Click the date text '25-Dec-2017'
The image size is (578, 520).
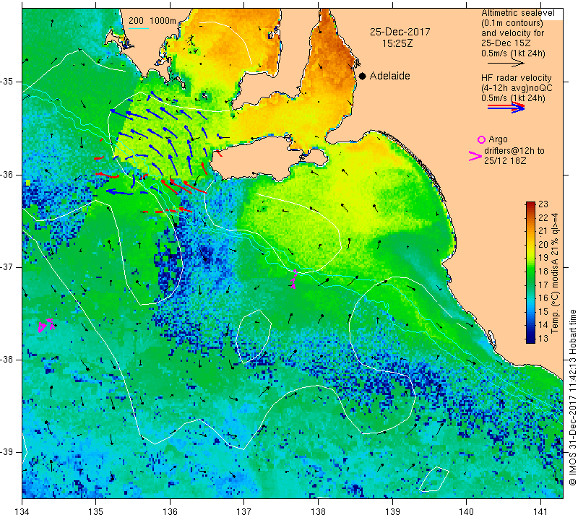pyautogui.click(x=400, y=32)
